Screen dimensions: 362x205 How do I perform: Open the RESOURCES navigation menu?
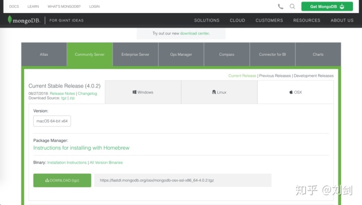click(307, 20)
